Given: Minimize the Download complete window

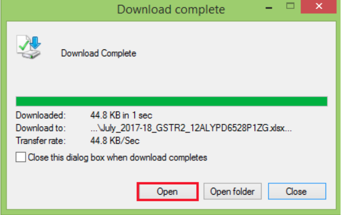Looking at the screenshot, I should (x=269, y=7).
